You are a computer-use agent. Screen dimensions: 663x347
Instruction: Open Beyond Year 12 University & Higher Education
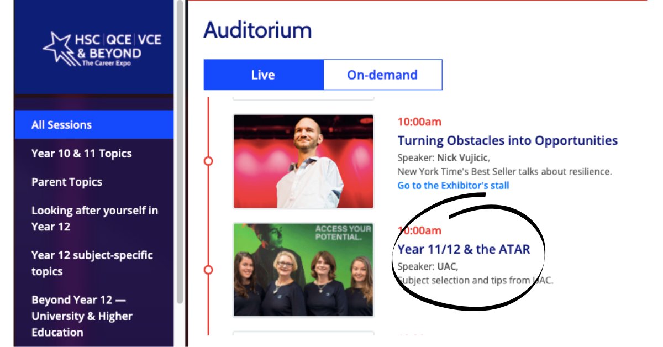pos(82,316)
